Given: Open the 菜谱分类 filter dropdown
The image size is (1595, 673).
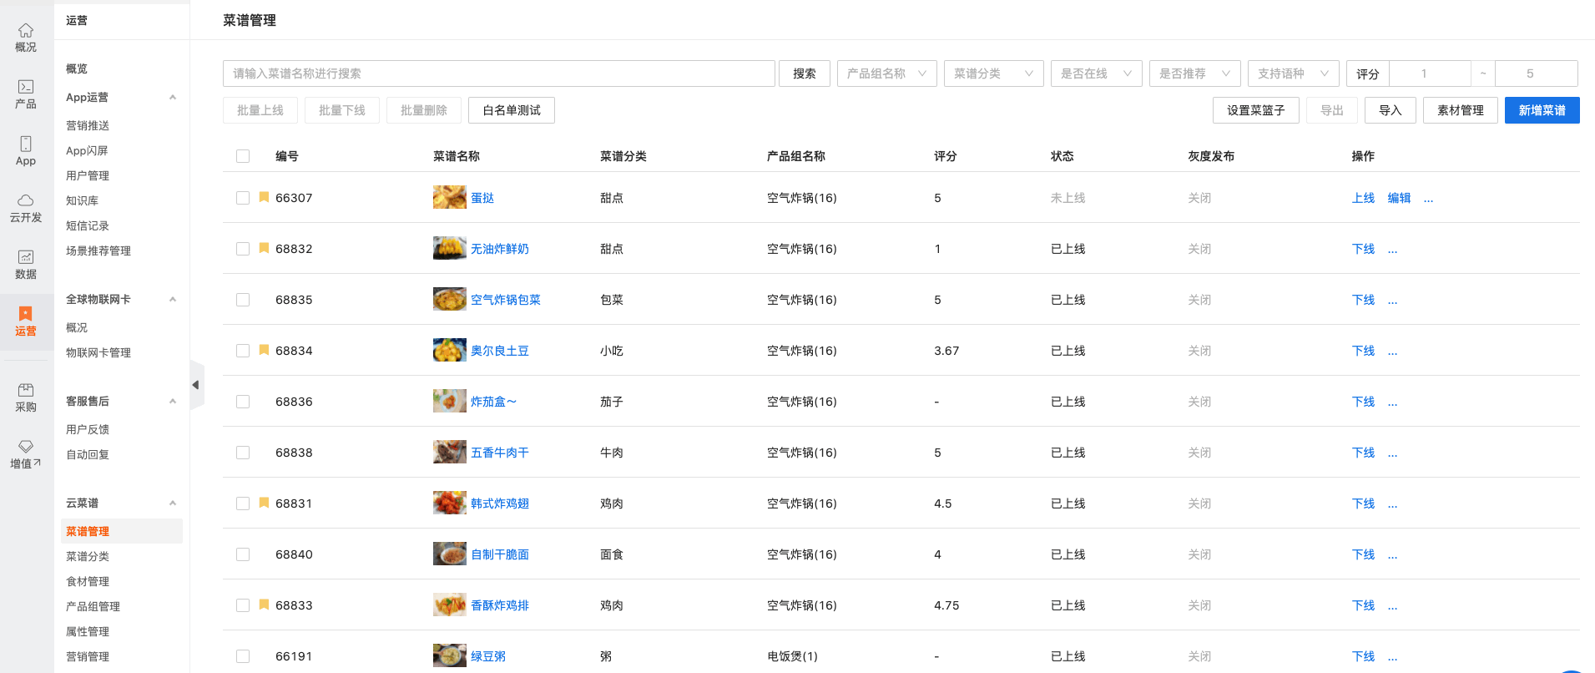Looking at the screenshot, I should coord(993,73).
